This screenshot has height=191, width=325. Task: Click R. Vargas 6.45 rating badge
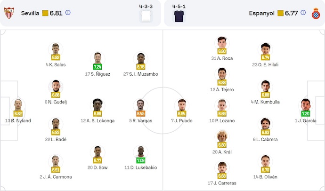[141, 114]
